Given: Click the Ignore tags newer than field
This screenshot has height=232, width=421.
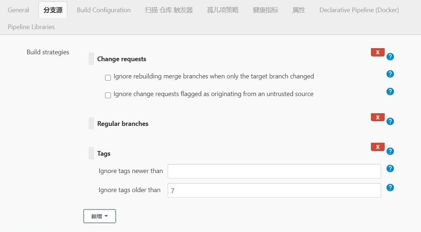Looking at the screenshot, I should pos(274,171).
